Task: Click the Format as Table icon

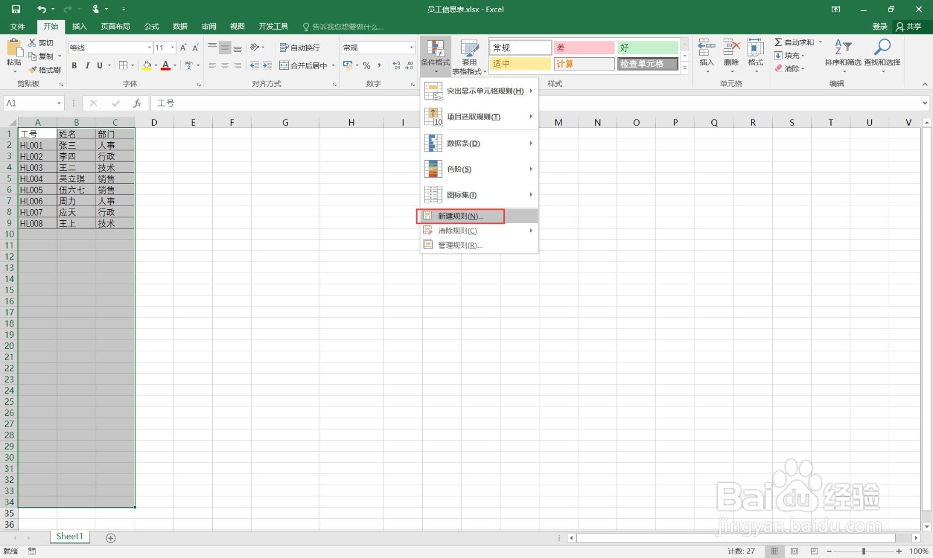Action: 469,48
